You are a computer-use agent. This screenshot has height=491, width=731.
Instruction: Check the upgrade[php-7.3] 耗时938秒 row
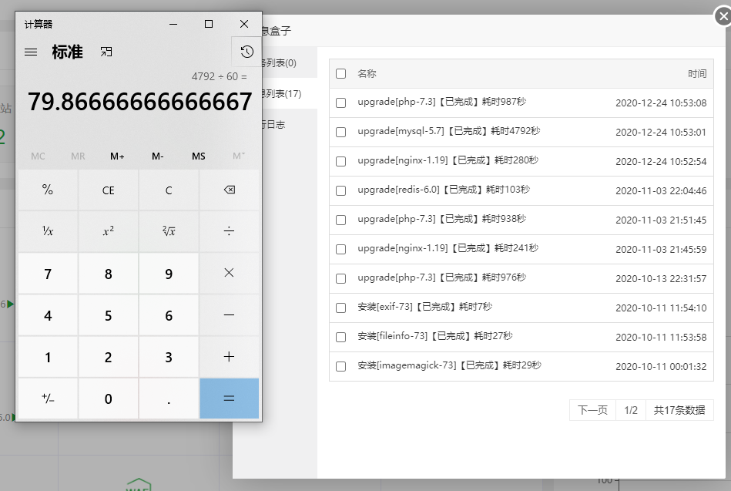[340, 220]
